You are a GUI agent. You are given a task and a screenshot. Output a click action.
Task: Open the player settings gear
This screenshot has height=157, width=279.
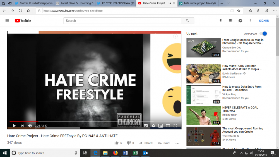click(153, 126)
